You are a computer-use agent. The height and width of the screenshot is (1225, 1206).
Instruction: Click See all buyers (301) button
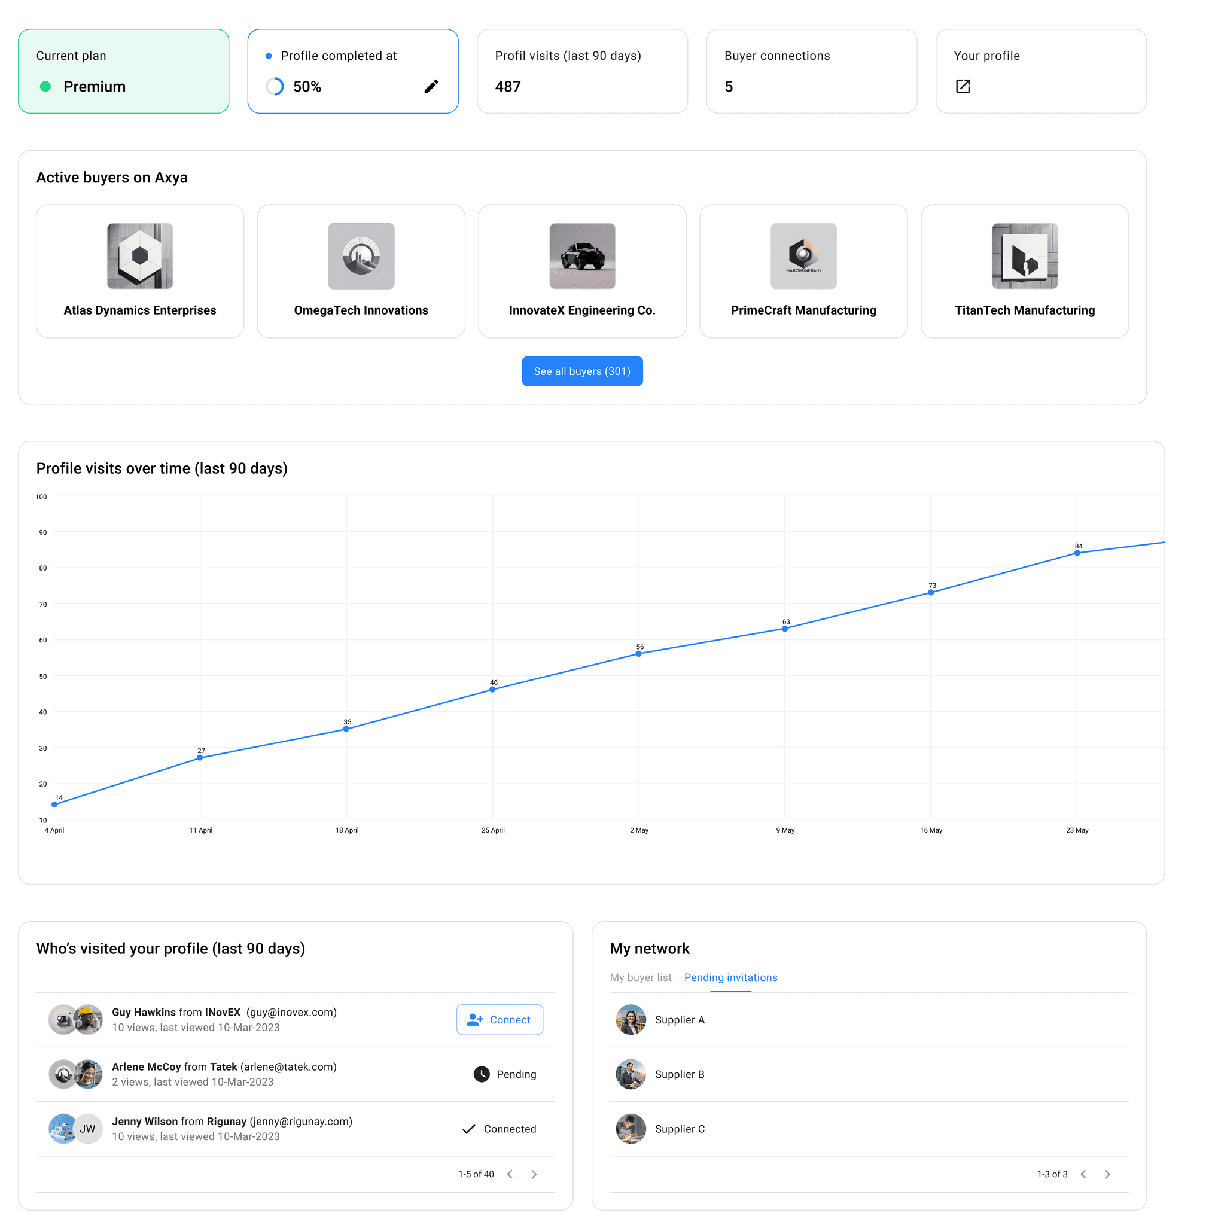(582, 371)
